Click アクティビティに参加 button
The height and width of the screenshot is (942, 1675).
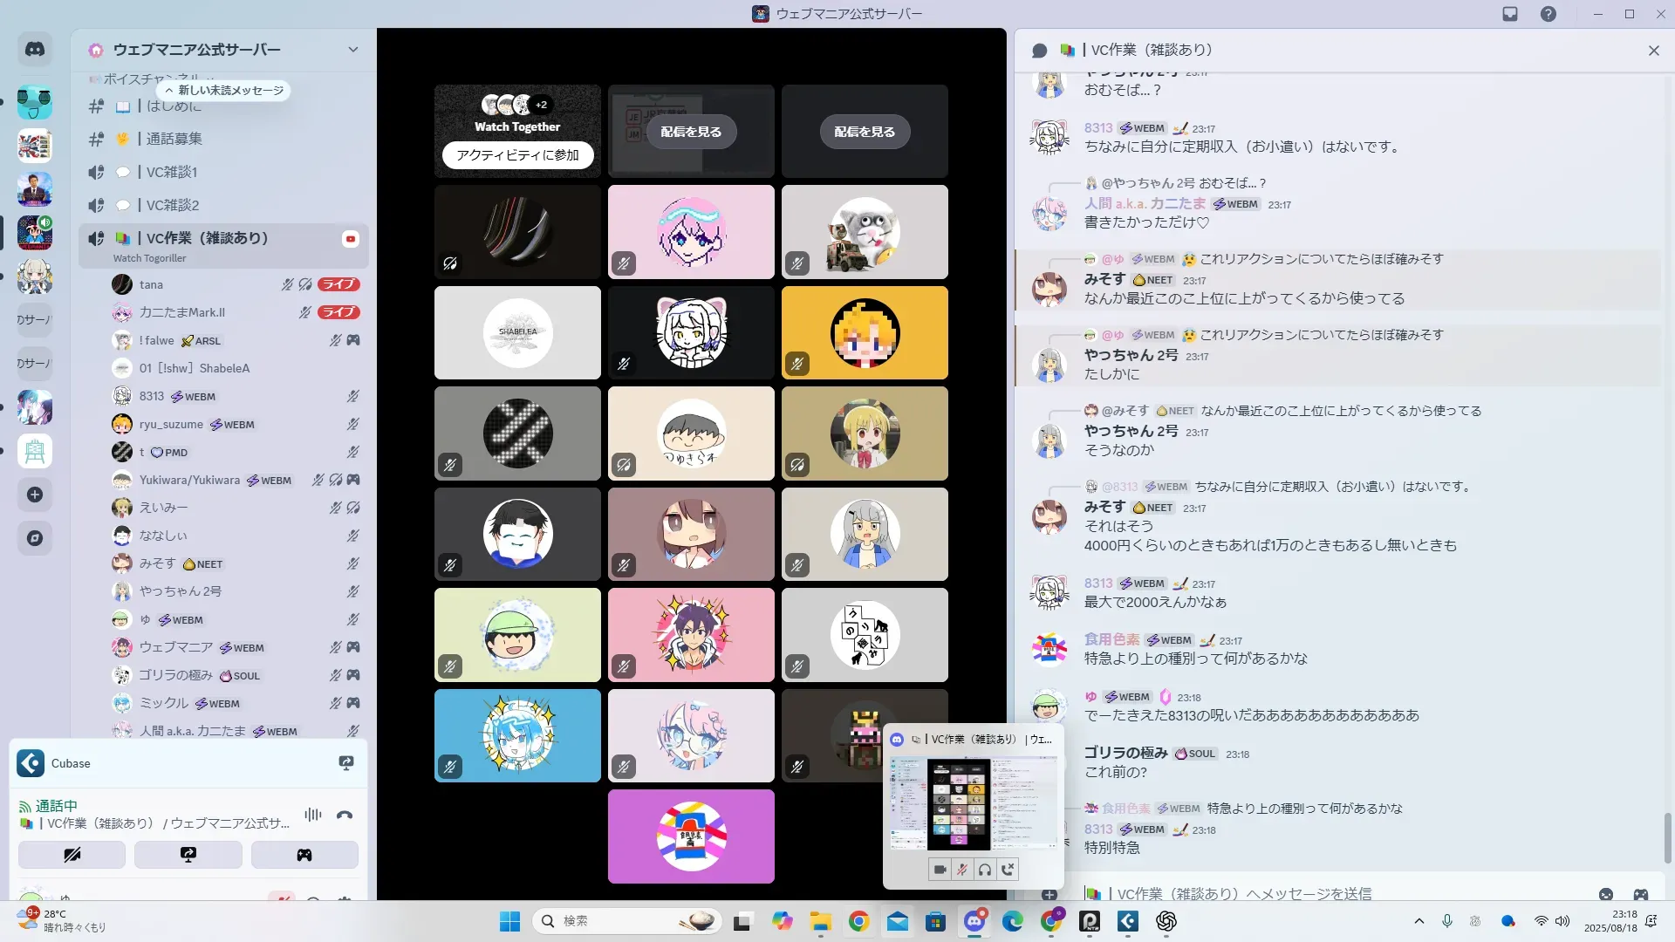coord(517,155)
